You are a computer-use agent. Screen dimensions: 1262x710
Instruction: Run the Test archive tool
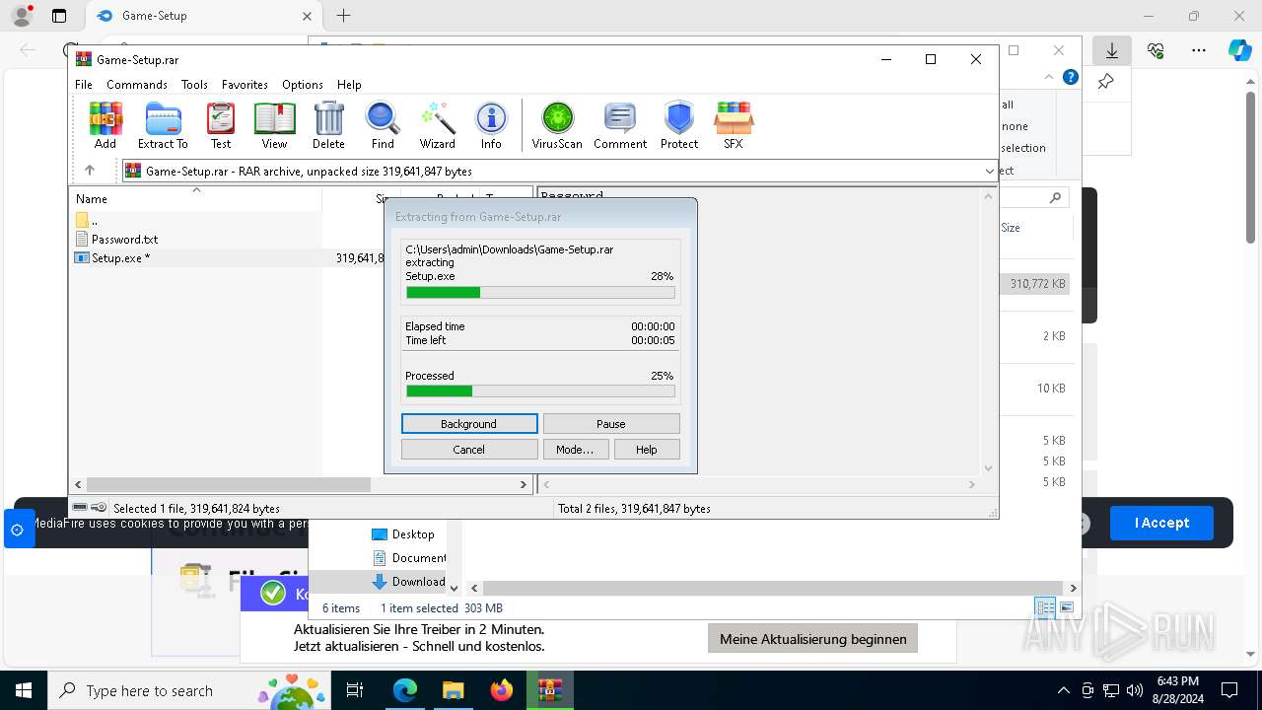(221, 125)
